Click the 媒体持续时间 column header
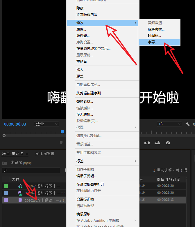 (169, 180)
